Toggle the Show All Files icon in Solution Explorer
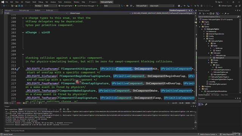 pos(214,14)
